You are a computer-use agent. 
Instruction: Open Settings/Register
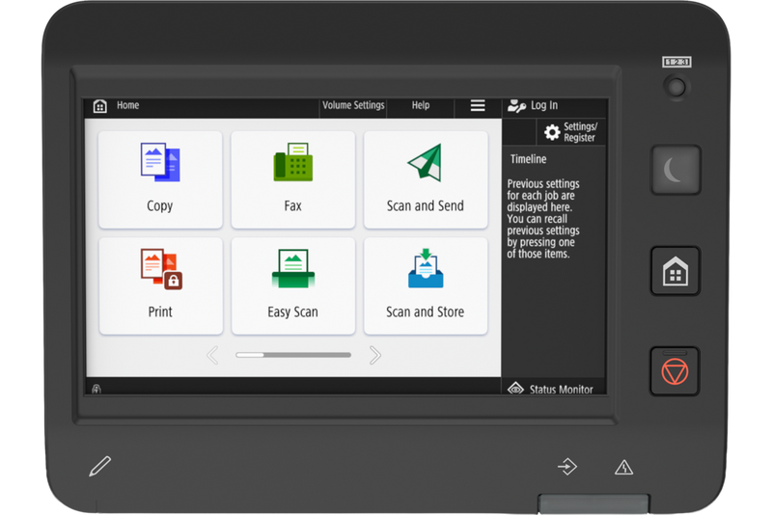tap(570, 132)
